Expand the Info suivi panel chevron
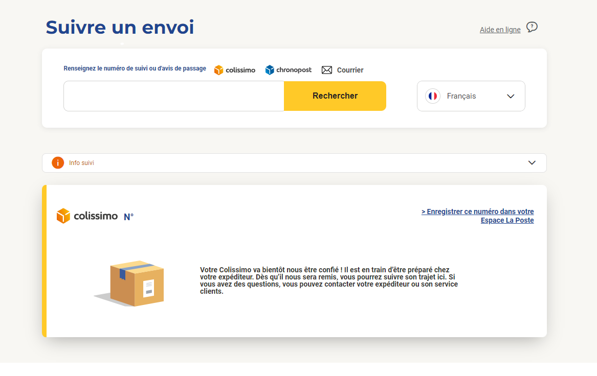The height and width of the screenshot is (376, 597). (x=532, y=163)
